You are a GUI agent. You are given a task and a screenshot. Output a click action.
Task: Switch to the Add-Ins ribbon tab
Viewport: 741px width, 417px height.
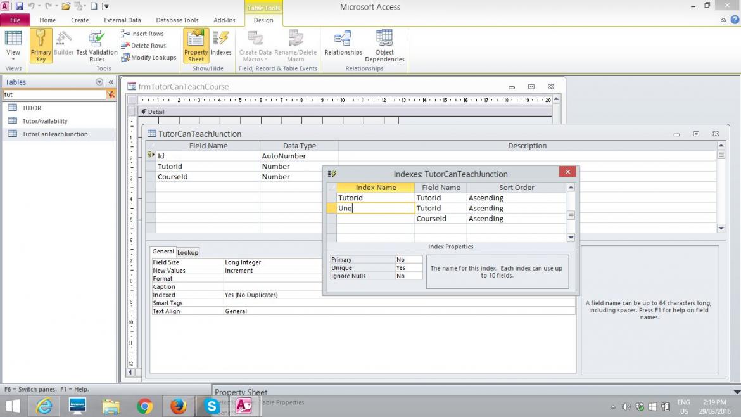224,20
